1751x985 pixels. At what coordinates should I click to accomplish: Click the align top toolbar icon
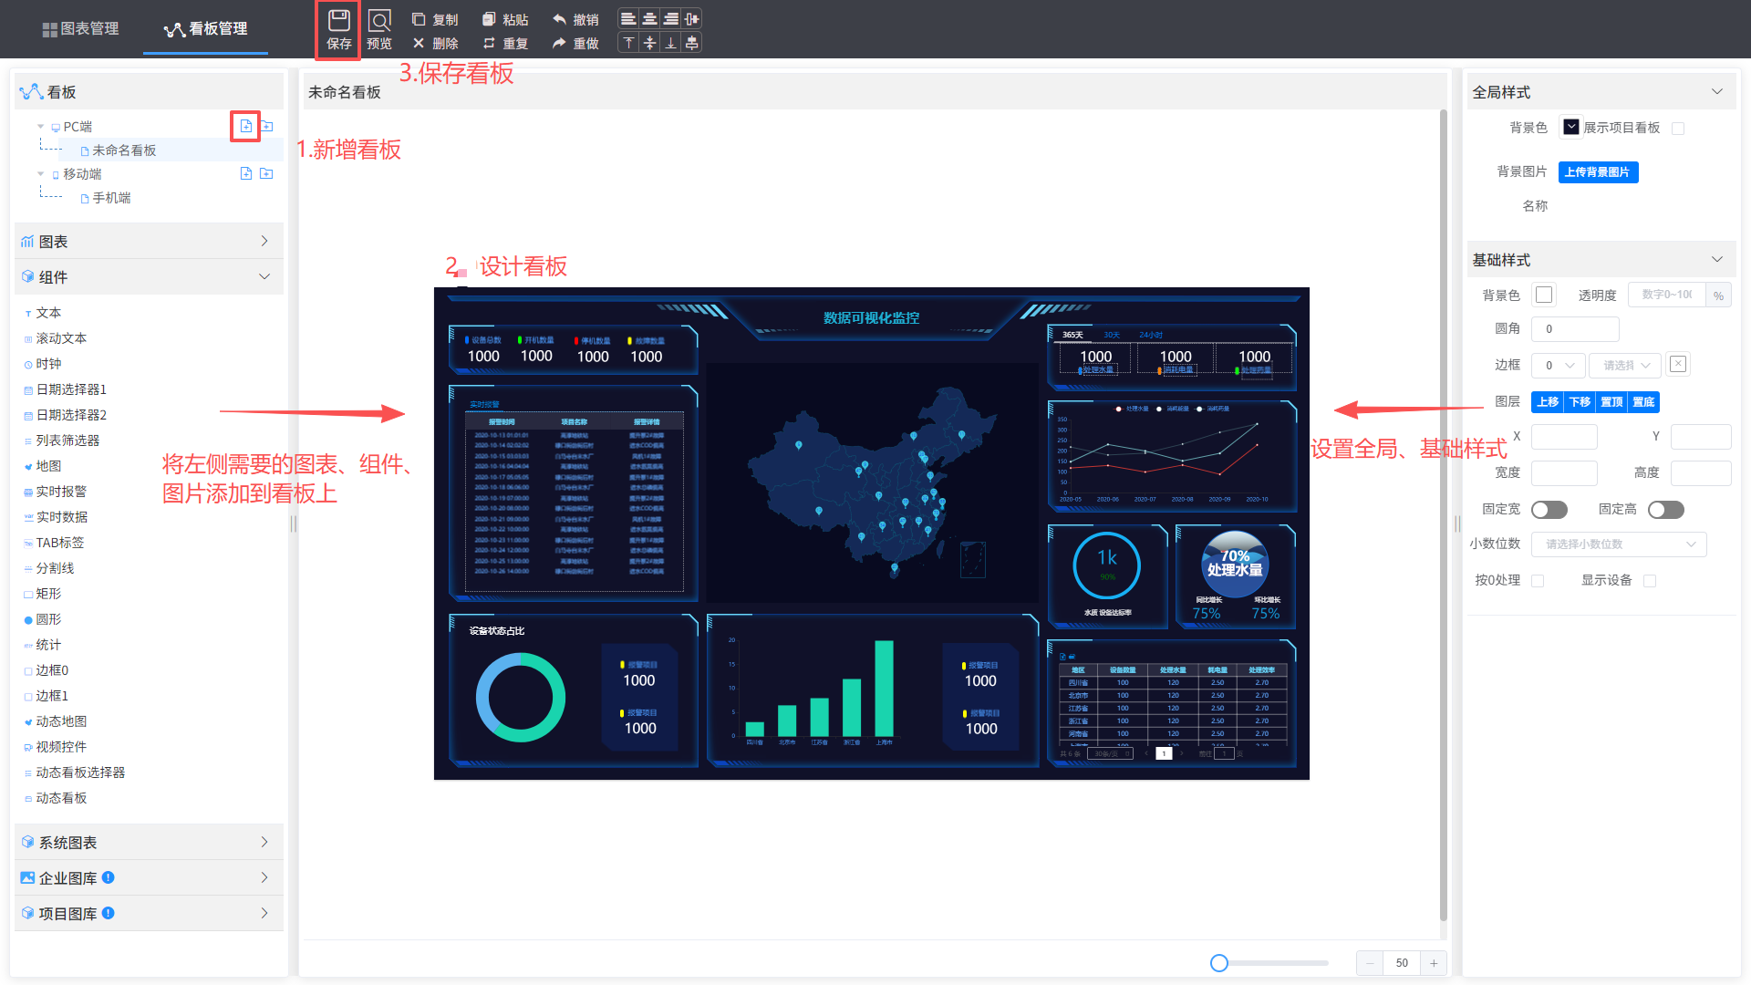[x=628, y=43]
